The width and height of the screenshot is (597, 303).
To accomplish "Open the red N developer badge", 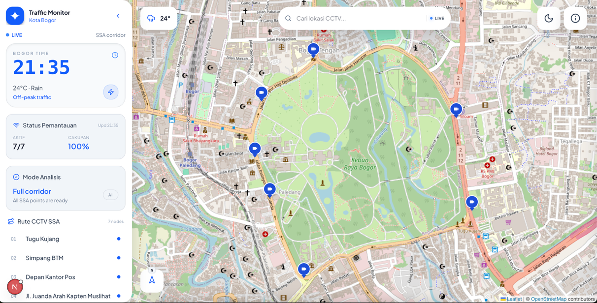I will 15,286.
